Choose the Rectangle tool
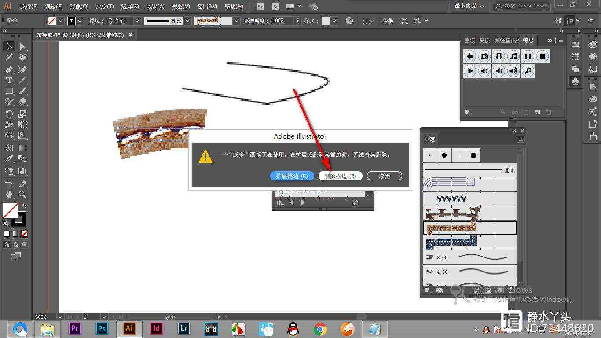This screenshot has width=601, height=338. 9,91
